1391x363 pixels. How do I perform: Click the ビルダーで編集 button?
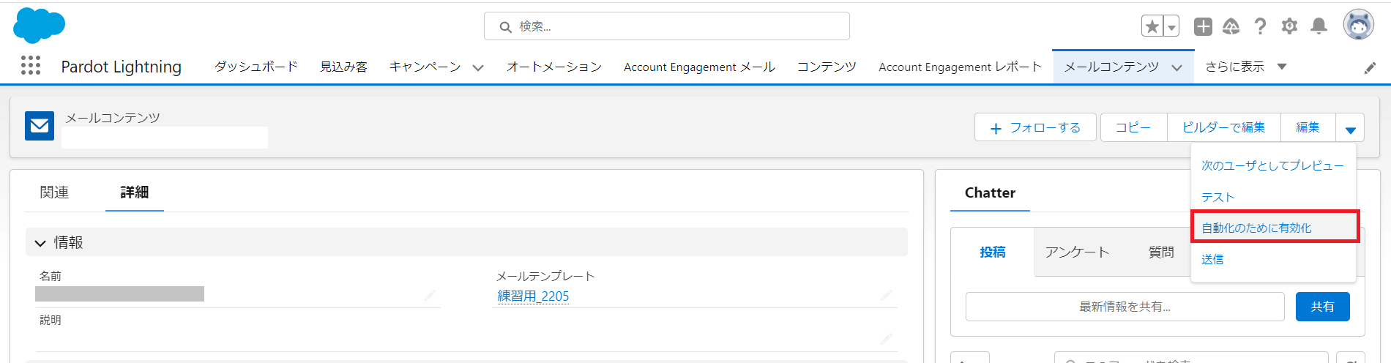click(1223, 127)
